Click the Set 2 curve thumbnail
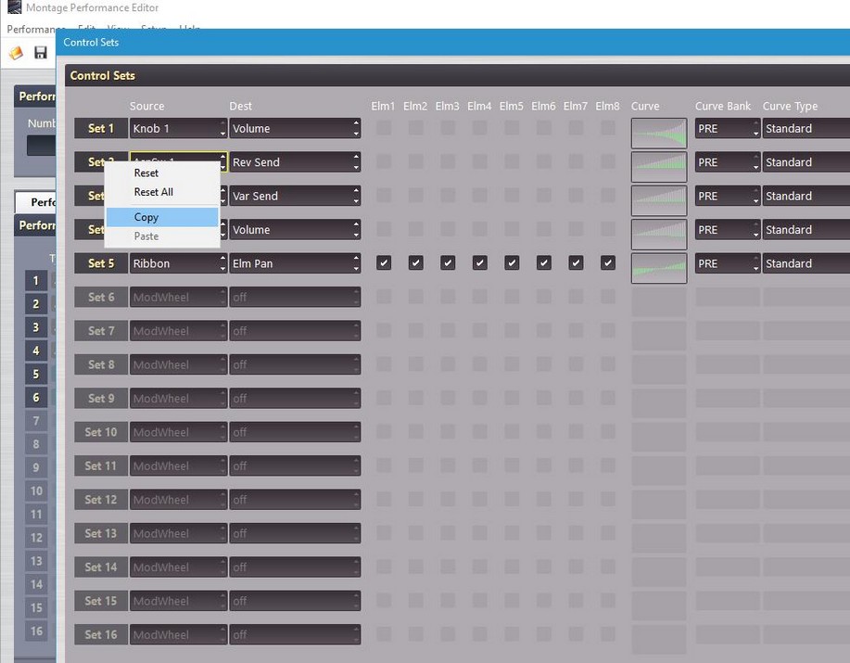The image size is (850, 663). 659,167
